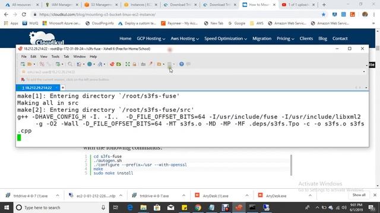Click the Xshell address bar field
The height and width of the screenshot is (213, 380).
[x=191, y=72]
